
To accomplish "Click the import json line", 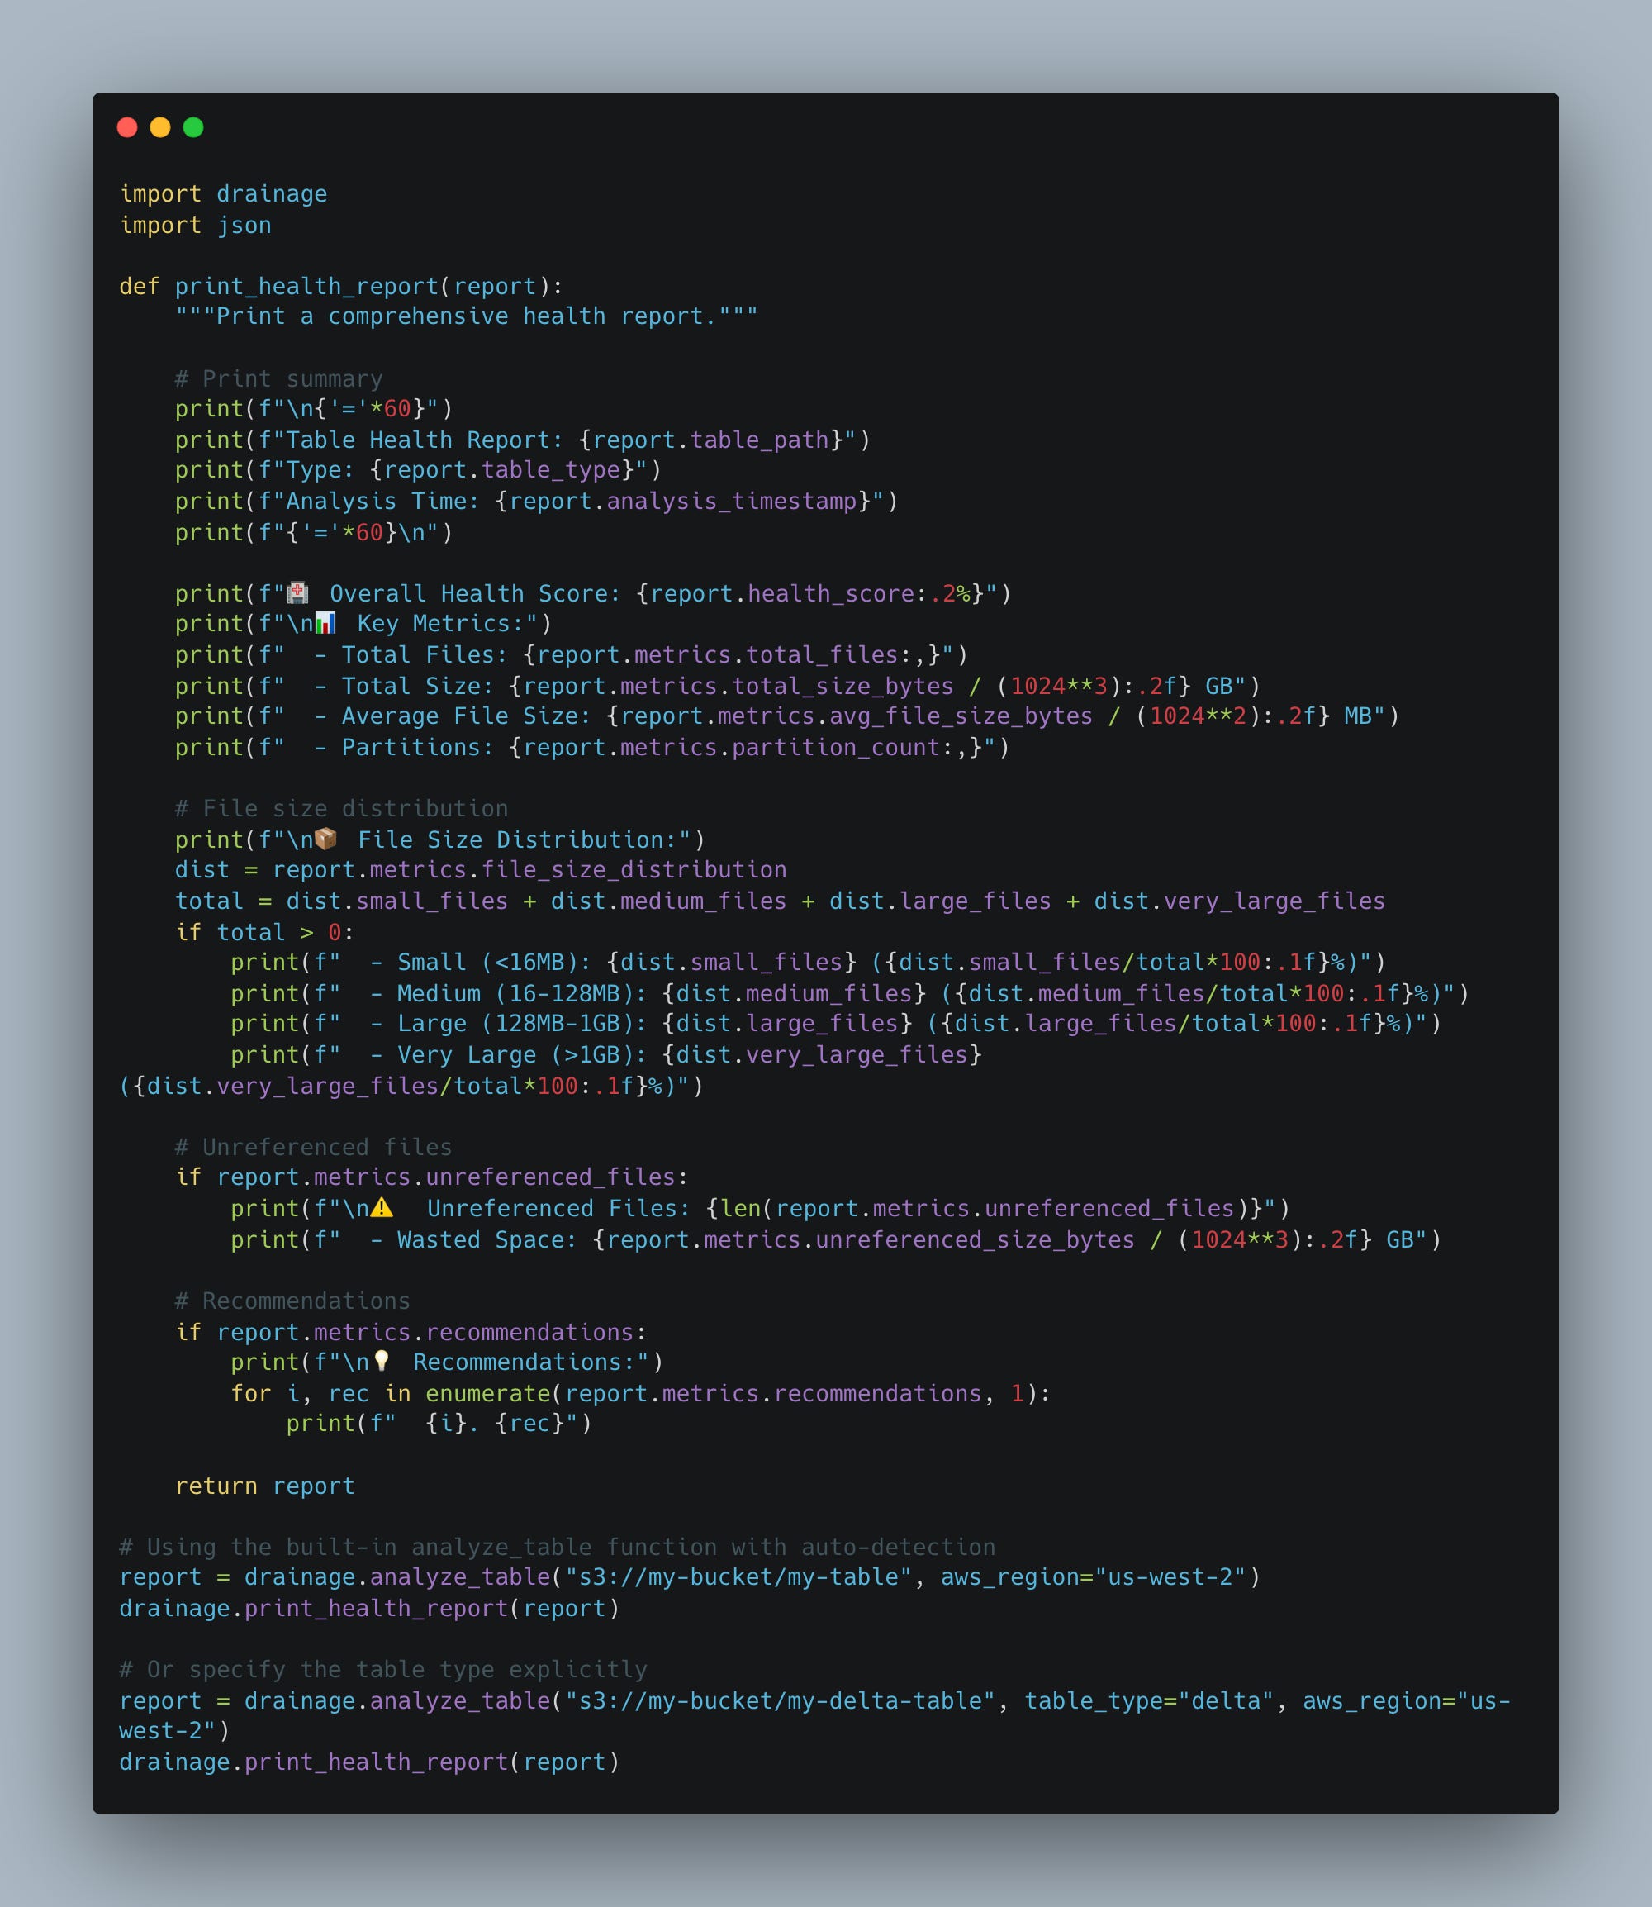I will click(x=196, y=225).
